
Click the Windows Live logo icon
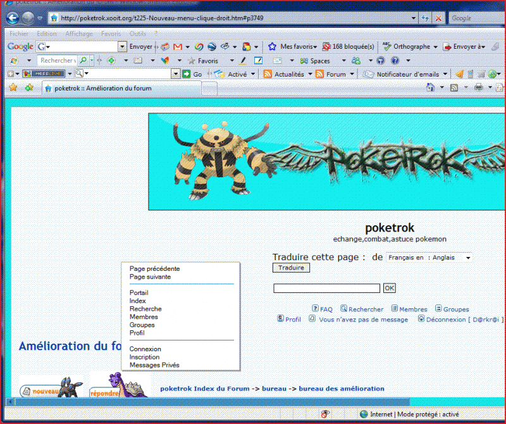(x=13, y=60)
